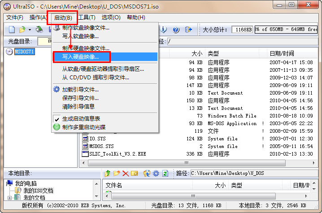This screenshot has width=322, height=213.
Task: Click the gear icon beside 加载引导文件
Action: tap(57, 89)
